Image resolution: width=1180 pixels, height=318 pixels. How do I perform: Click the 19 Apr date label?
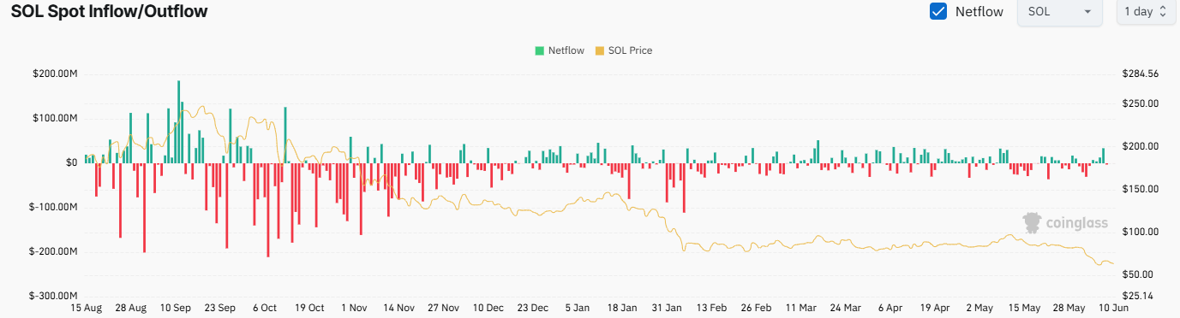pyautogui.click(x=934, y=307)
